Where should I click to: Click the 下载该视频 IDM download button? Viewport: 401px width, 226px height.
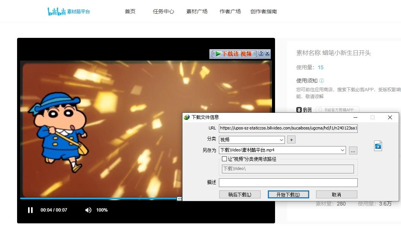tap(233, 54)
